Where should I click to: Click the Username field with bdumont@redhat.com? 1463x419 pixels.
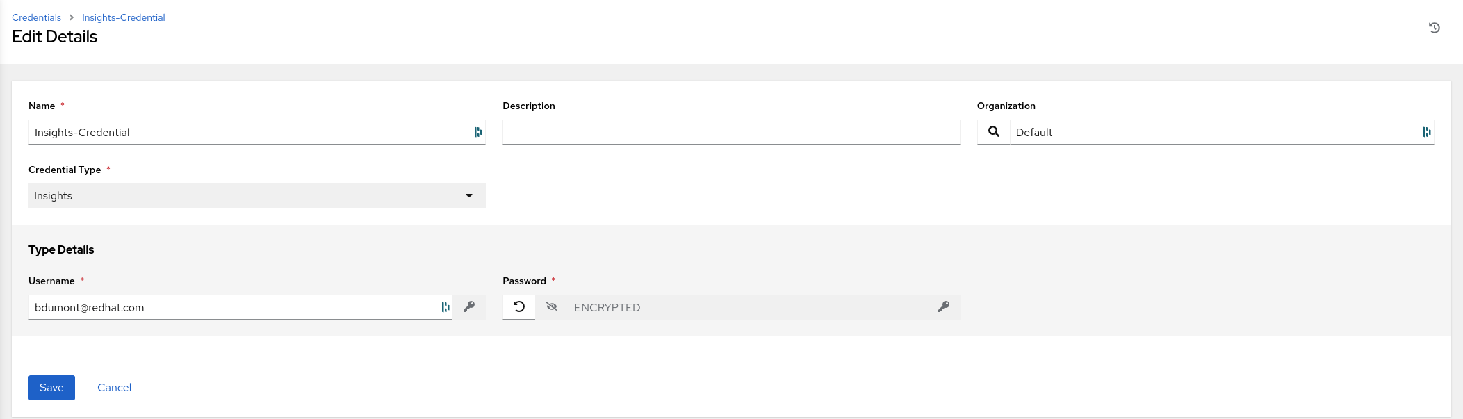[x=240, y=307]
